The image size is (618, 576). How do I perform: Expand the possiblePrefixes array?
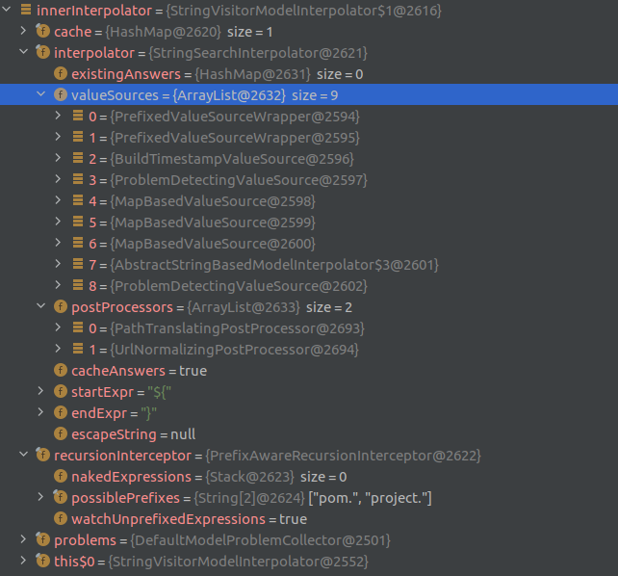[x=40, y=497]
